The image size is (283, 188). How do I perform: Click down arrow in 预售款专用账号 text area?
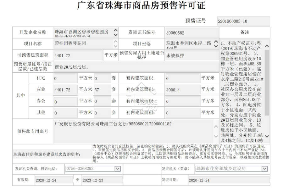coord(216,136)
